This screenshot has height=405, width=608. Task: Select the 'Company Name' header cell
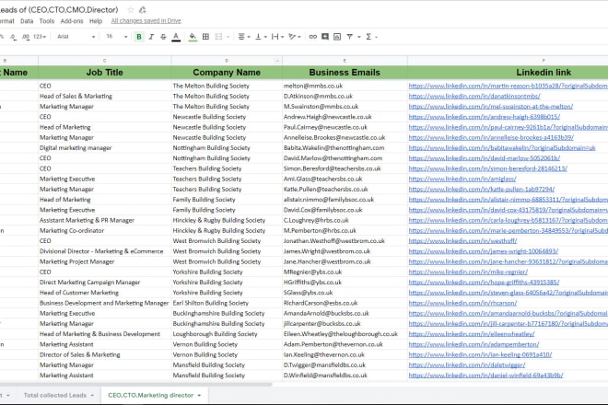click(x=227, y=73)
